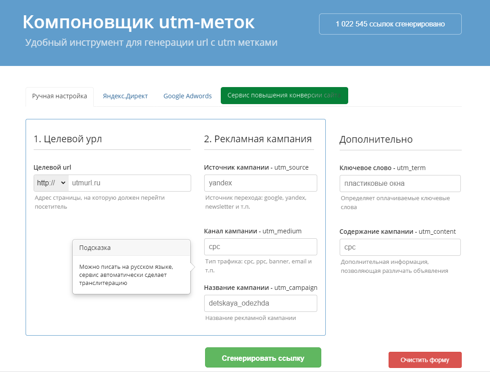The height and width of the screenshot is (372, 490).
Task: Click the Источник кампании - utm_source label
Action: pyautogui.click(x=256, y=167)
